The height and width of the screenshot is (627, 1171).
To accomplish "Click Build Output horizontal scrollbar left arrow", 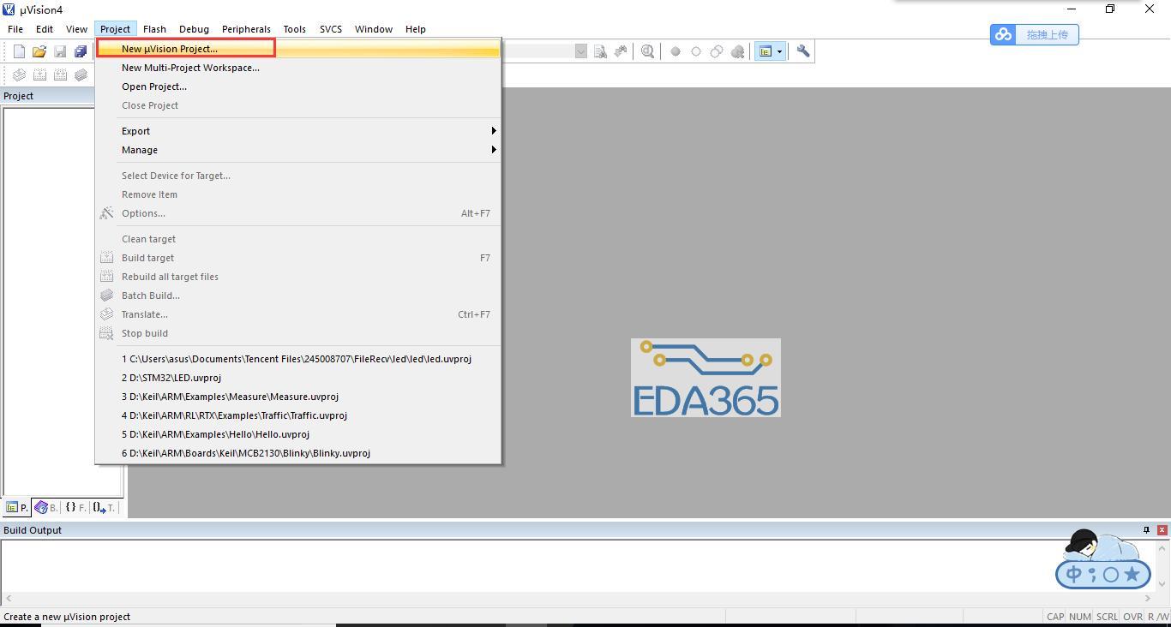I will [x=9, y=599].
